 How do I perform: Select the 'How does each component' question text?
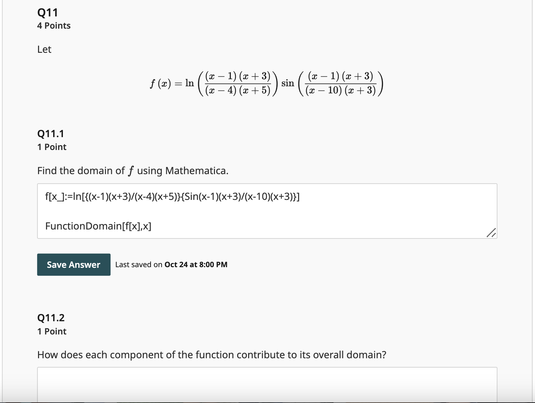pyautogui.click(x=212, y=355)
